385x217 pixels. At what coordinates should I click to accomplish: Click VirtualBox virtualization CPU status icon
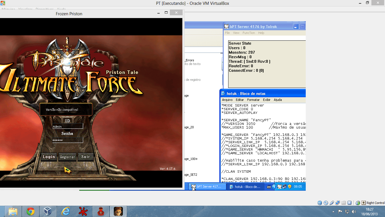click(350, 203)
